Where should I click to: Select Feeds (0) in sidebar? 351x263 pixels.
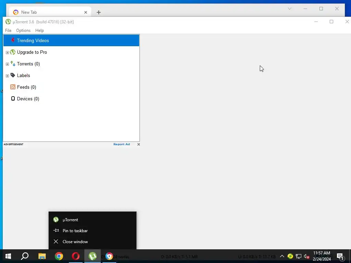point(27,87)
